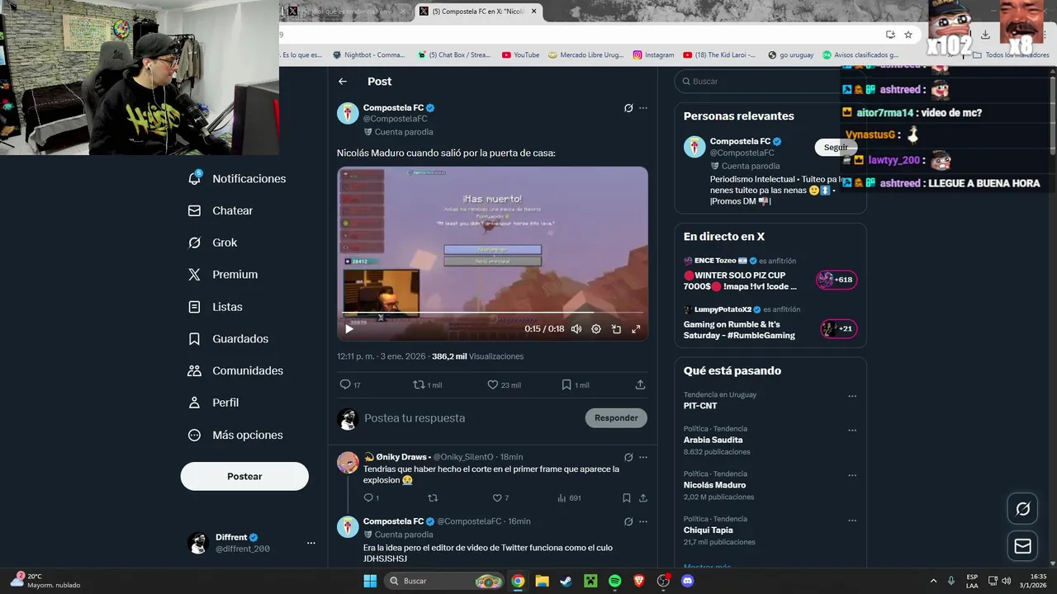Open LumpyPotatoX2 live broadcast
The width and height of the screenshot is (1057, 594).
770,324
